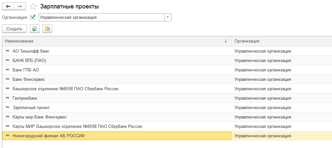332x148 pixels.
Task: Select Башкирское отделение №8598 ПАО Сбербанк России
Action: [65, 89]
